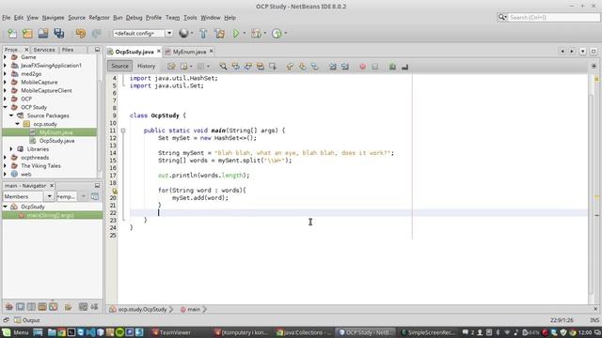The image size is (602, 338).
Task: Click the Find Previous Occurrence icon
Action: click(x=235, y=67)
